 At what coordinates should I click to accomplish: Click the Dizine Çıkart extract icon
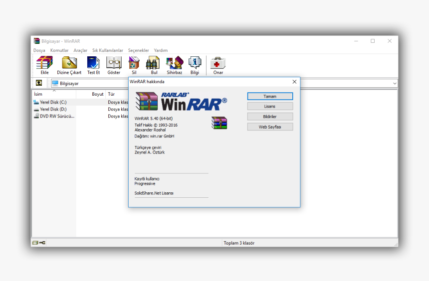point(69,63)
